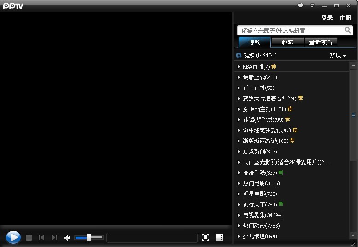Click 登录 login link
The image size is (358, 247).
327,18
